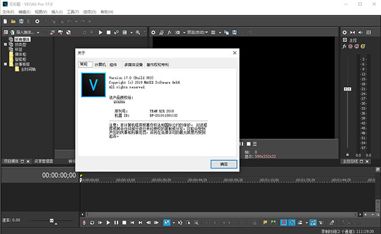Toggle loop playback in the transport bar
The height and width of the screenshot is (234, 381).
(92, 223)
